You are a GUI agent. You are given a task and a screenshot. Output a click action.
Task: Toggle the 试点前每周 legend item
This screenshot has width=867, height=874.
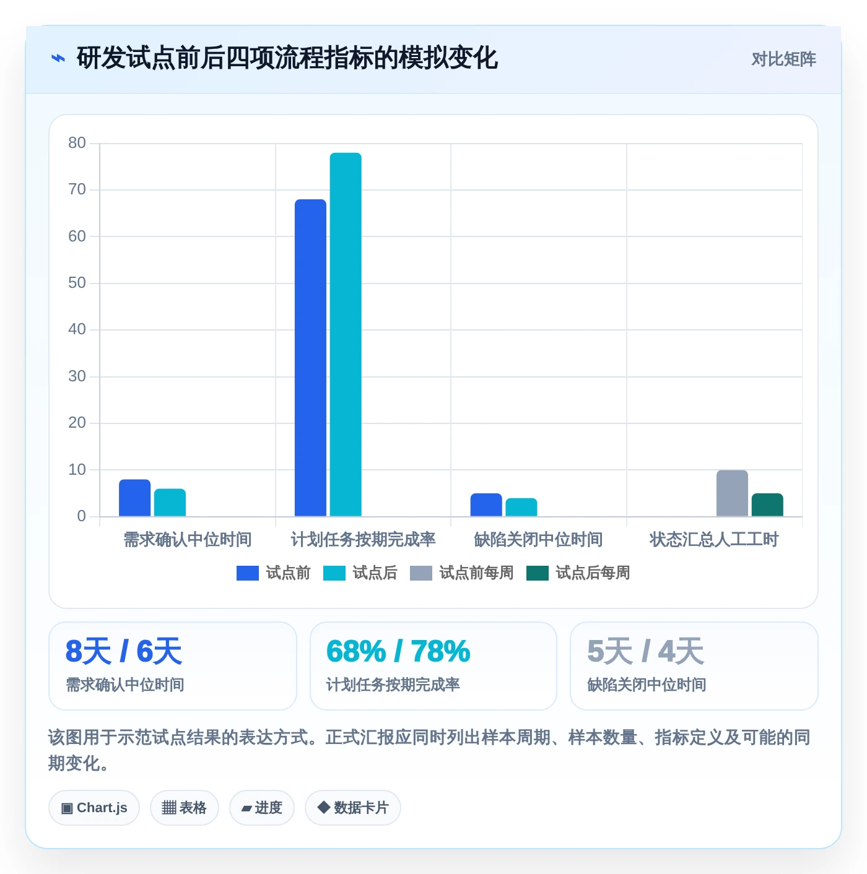[x=461, y=573]
